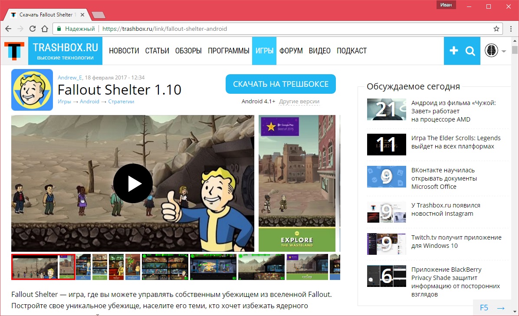Open site search magnifier icon

(x=470, y=51)
